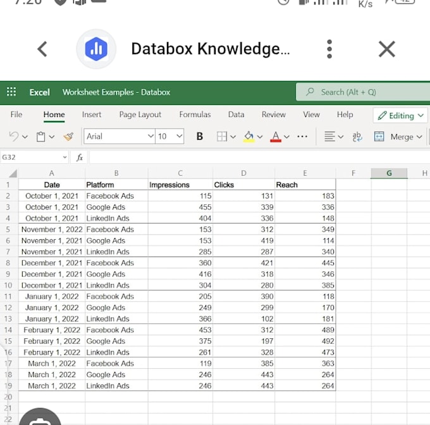Expand the Merge dropdown arrow
This screenshot has width=430, height=425.
[x=419, y=137]
